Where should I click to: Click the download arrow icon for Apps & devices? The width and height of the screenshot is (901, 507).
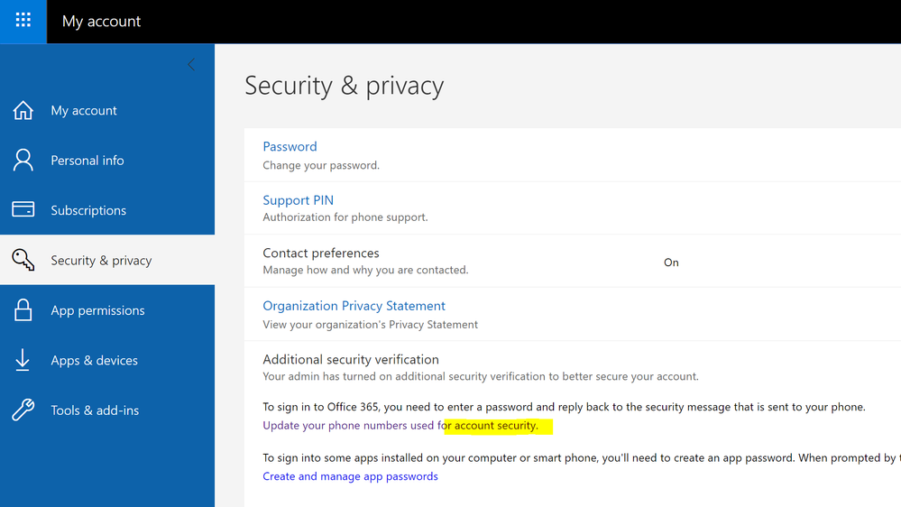tap(23, 360)
